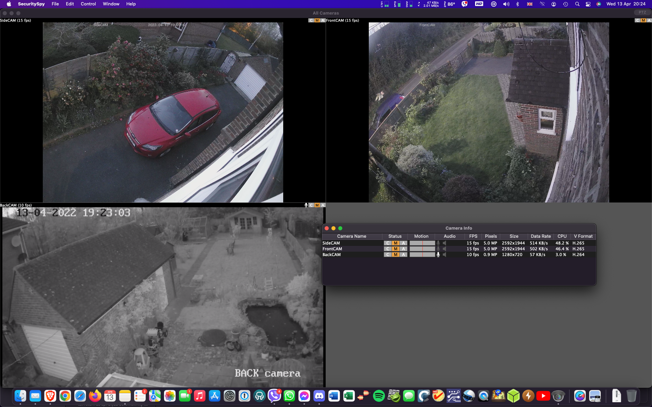Screen dimensions: 652x407
Task: Toggle motion capture M for FrontCAM in Camera Info
Action: tap(396, 249)
